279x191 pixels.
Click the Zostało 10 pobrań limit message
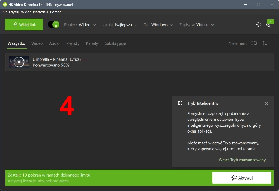pyautogui.click(x=49, y=175)
